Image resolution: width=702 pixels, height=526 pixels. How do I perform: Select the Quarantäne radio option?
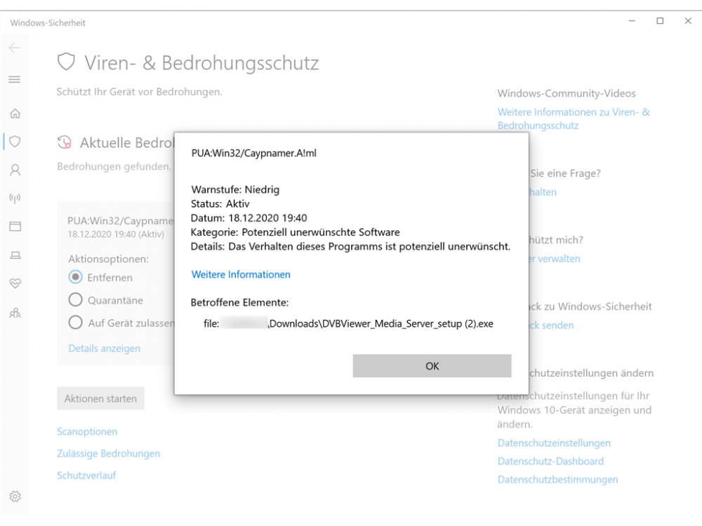click(x=75, y=299)
